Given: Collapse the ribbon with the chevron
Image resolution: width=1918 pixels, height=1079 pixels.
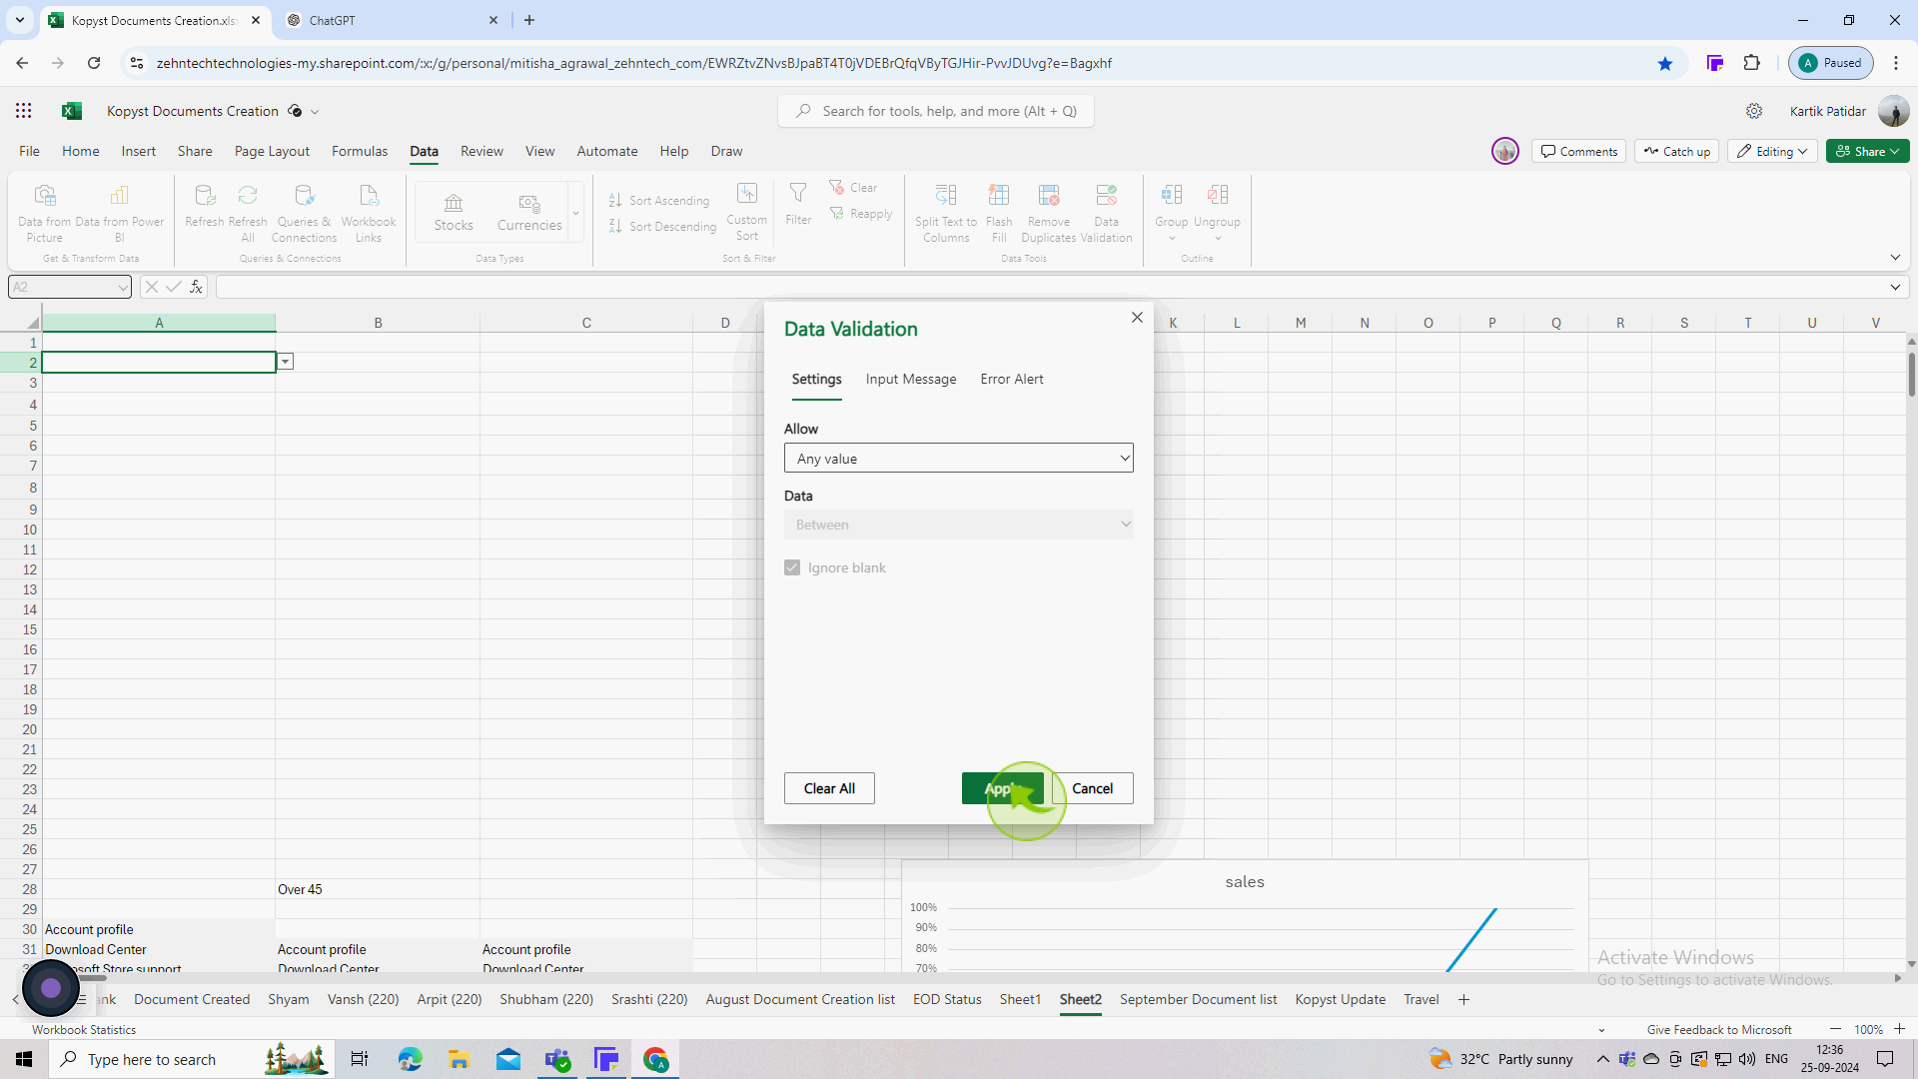Looking at the screenshot, I should pos(1895,258).
